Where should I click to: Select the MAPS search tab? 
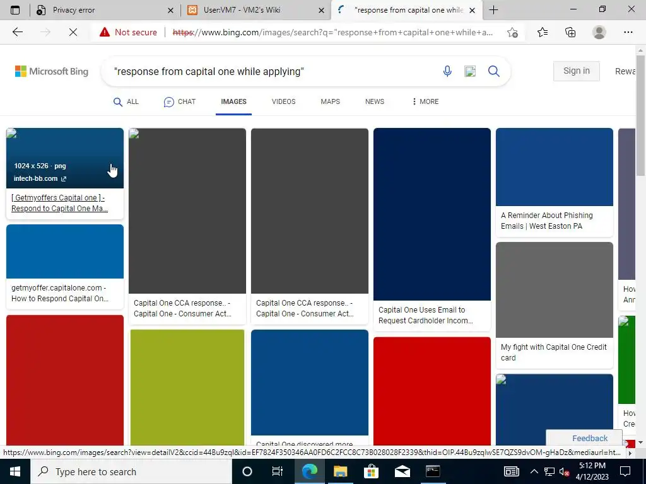tap(331, 101)
